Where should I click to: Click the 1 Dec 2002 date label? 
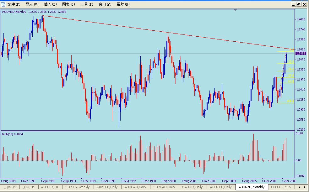(x=209, y=181)
